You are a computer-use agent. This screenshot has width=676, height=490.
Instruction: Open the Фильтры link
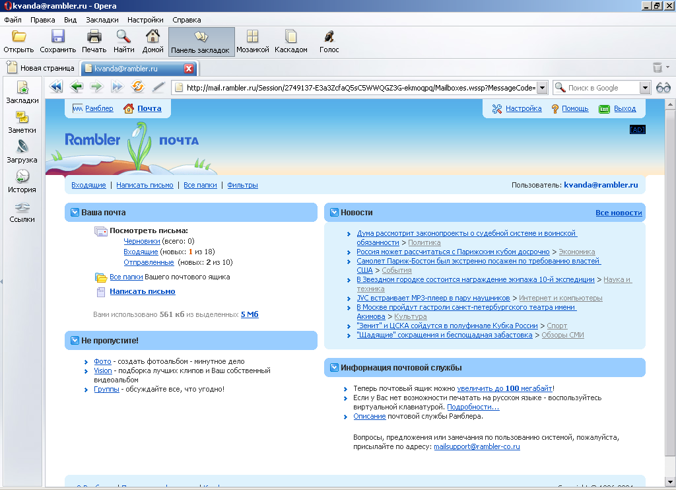[242, 185]
